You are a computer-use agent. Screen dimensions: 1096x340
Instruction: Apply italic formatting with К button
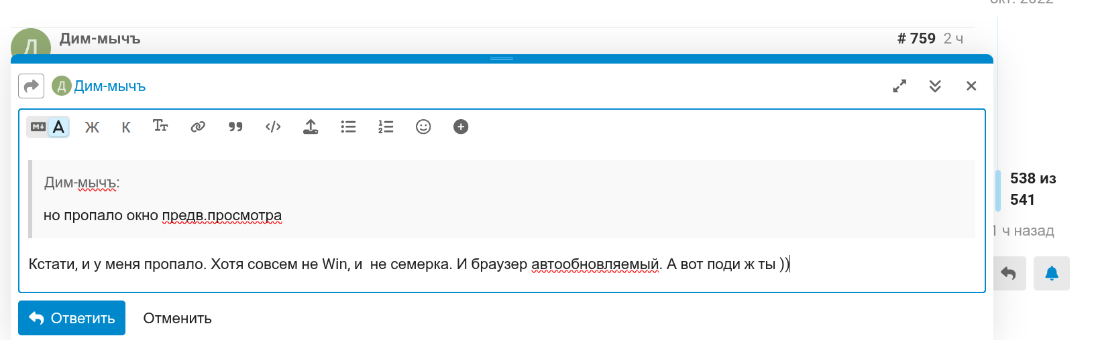click(x=126, y=127)
